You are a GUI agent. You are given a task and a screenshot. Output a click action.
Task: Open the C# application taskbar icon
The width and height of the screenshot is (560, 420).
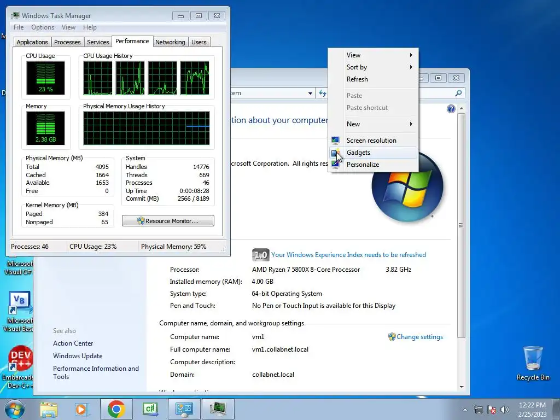(x=150, y=409)
